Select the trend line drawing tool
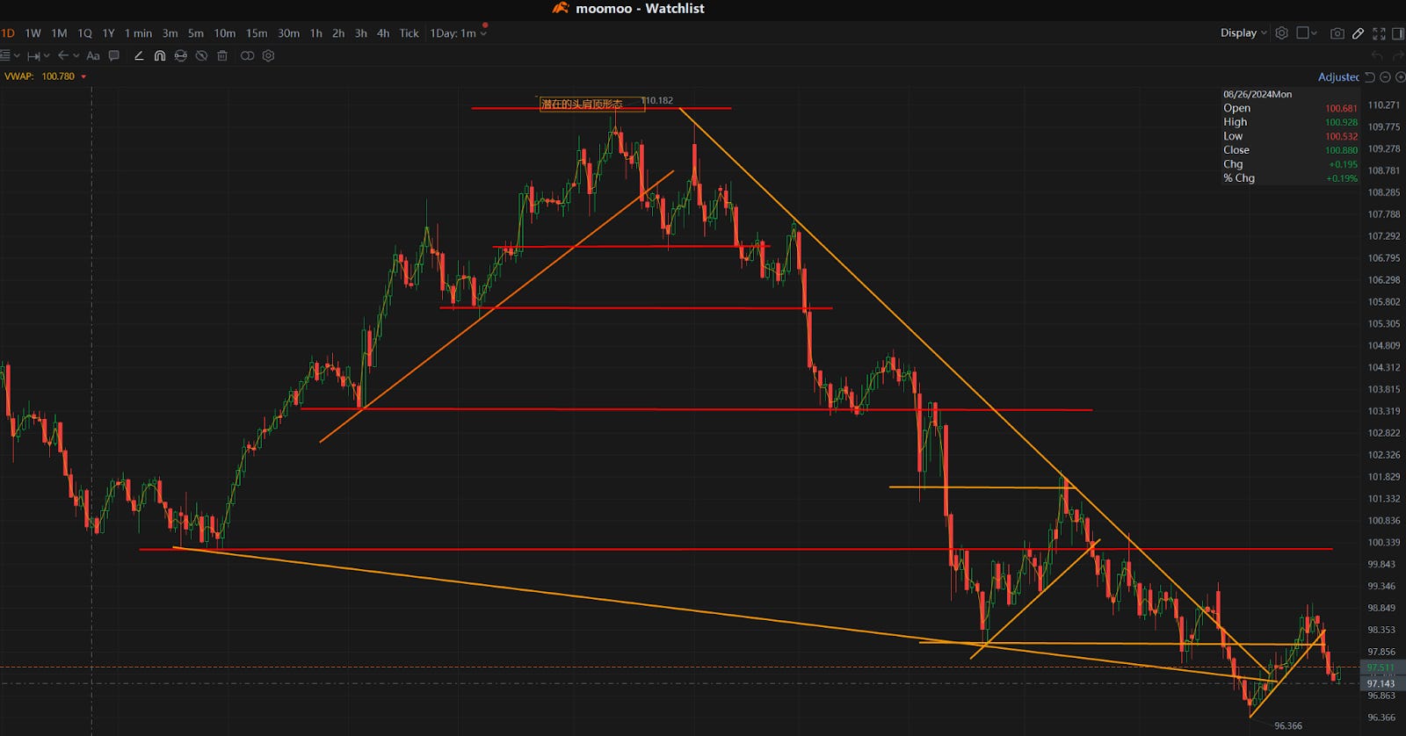 pyautogui.click(x=139, y=55)
